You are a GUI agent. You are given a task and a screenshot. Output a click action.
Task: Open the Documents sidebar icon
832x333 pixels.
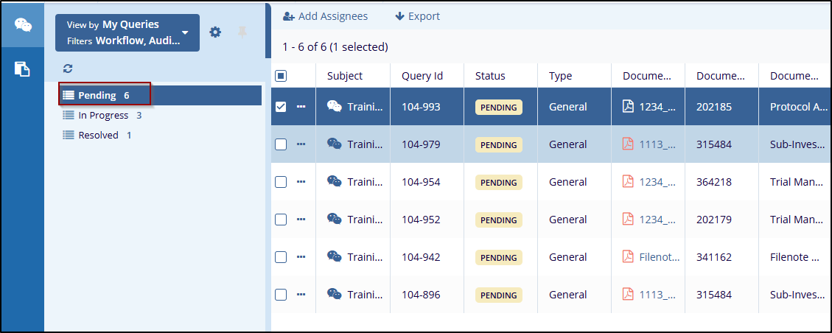pos(23,69)
